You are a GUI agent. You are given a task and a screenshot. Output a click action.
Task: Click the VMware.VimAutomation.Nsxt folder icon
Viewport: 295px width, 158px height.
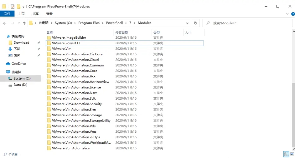click(49, 93)
